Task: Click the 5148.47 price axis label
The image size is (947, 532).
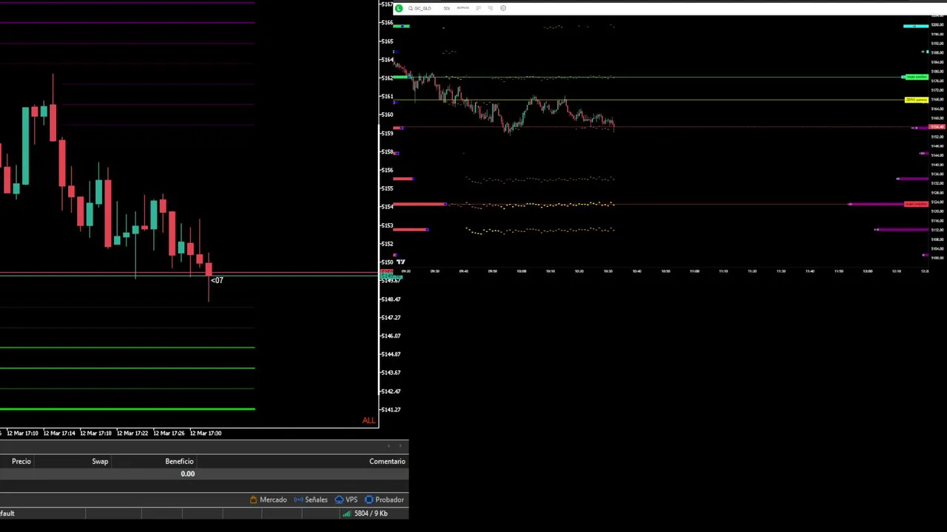Action: point(391,299)
